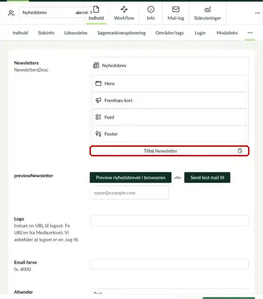Switch to the Områder/tags tab
This screenshot has height=299, width=263.
169,33
